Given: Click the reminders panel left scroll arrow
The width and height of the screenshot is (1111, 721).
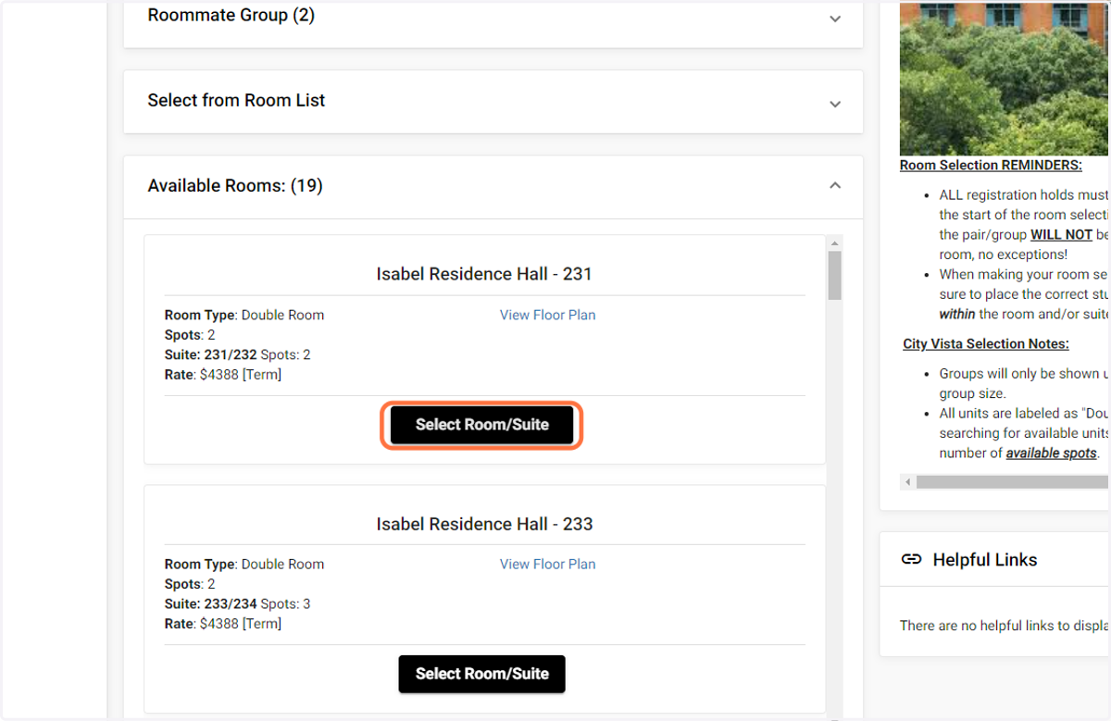Looking at the screenshot, I should click(908, 482).
